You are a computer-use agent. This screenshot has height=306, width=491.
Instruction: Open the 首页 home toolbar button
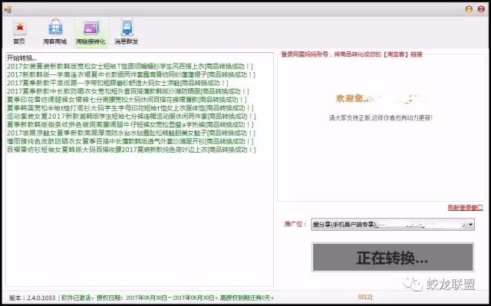coord(19,32)
